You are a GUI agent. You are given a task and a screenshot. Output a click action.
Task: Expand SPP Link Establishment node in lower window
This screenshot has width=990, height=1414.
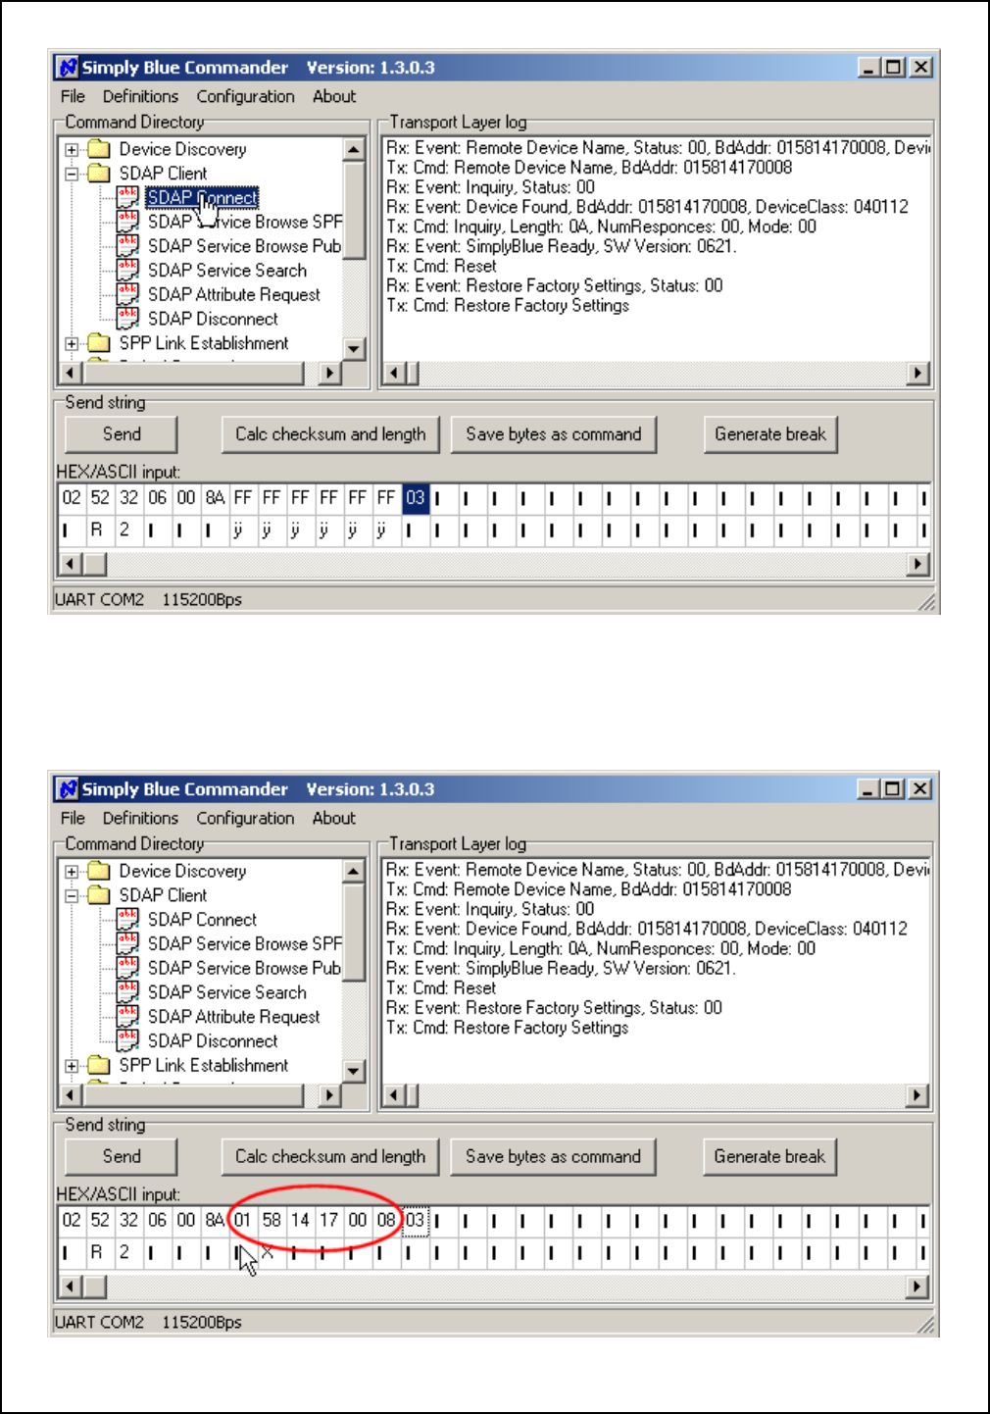(x=72, y=1066)
